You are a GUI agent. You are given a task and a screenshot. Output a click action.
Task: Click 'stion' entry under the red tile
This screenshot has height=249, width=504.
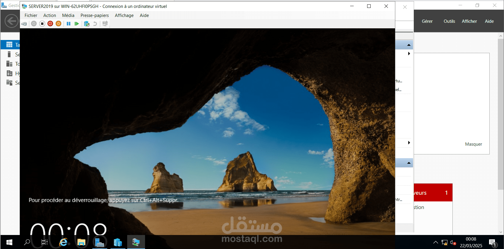click(x=419, y=207)
